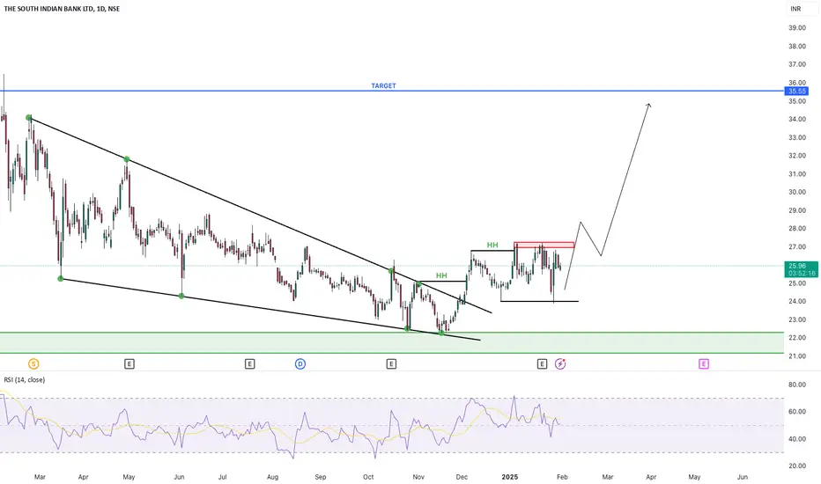Select the lower HH label near 25.00
Screen dimensions: 821x484
441,275
